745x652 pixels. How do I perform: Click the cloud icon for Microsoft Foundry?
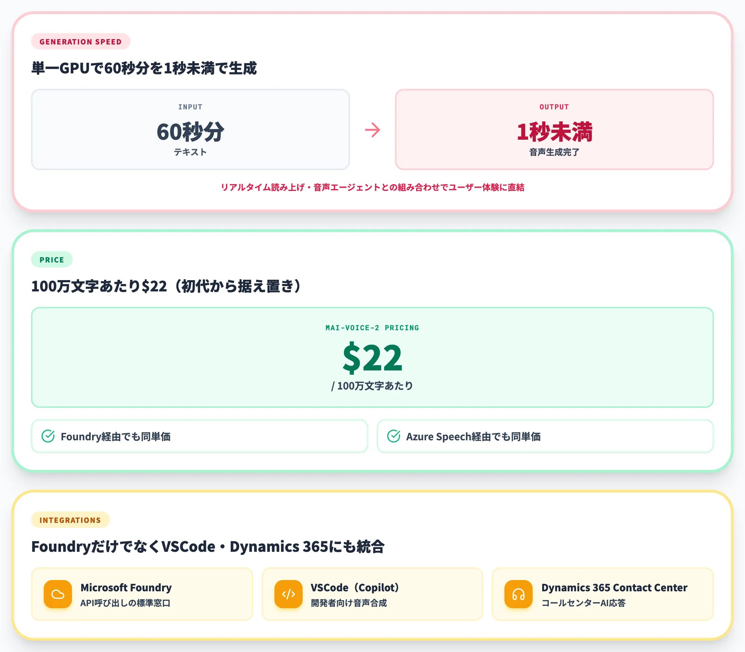(58, 594)
